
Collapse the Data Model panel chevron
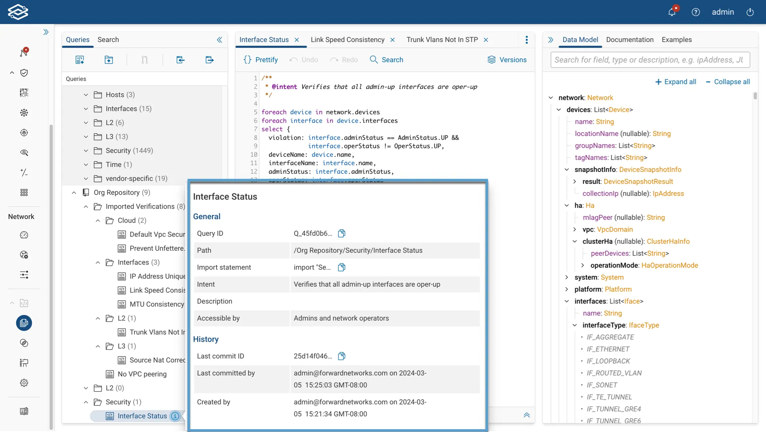pyautogui.click(x=551, y=40)
